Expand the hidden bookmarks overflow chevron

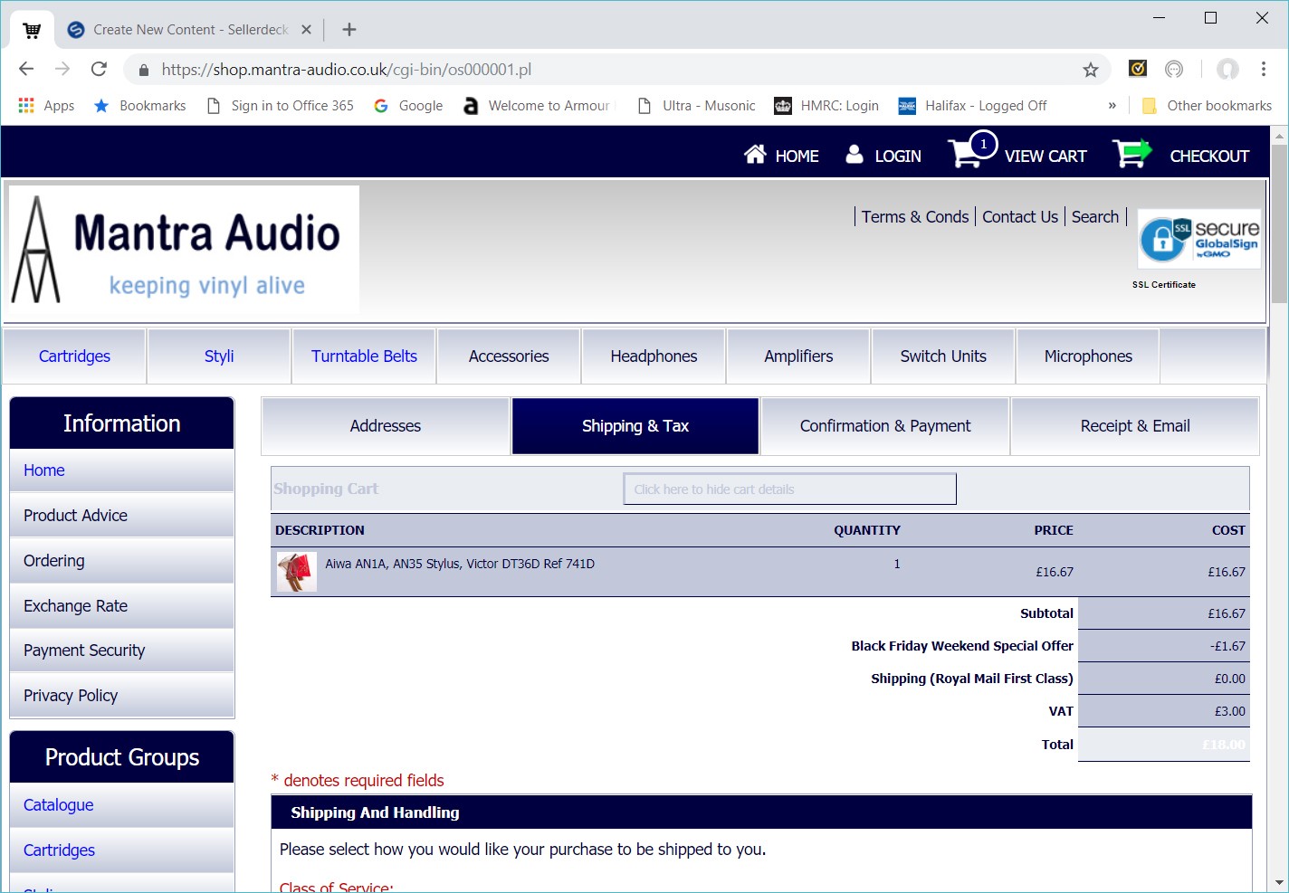[1112, 106]
